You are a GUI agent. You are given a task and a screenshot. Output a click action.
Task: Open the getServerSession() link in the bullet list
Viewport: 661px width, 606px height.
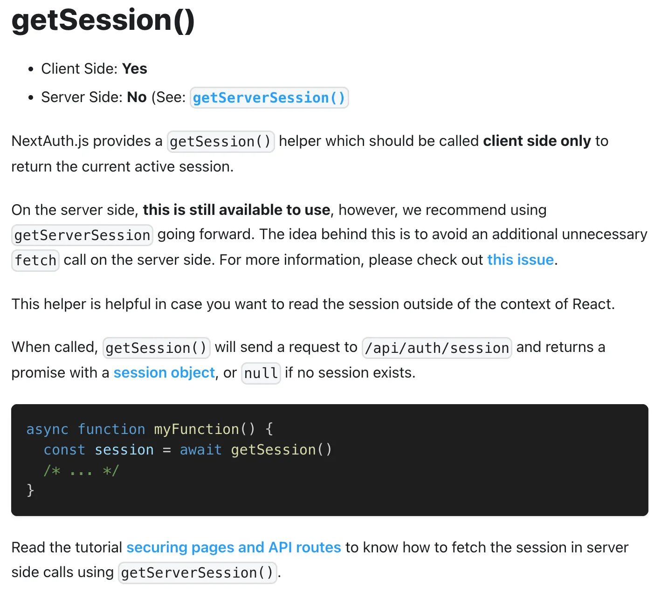coord(269,98)
